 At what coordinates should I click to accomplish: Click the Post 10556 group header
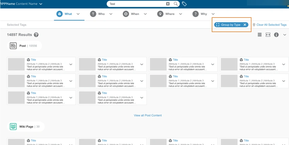[x=24, y=46]
